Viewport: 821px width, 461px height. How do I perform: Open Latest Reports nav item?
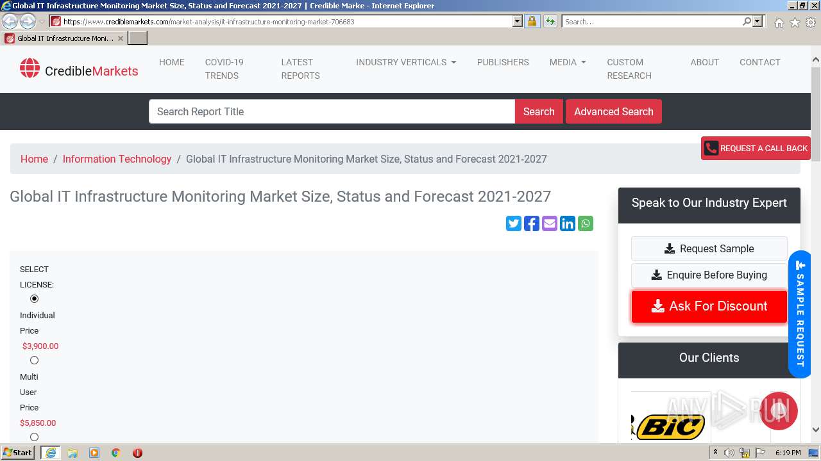click(300, 69)
